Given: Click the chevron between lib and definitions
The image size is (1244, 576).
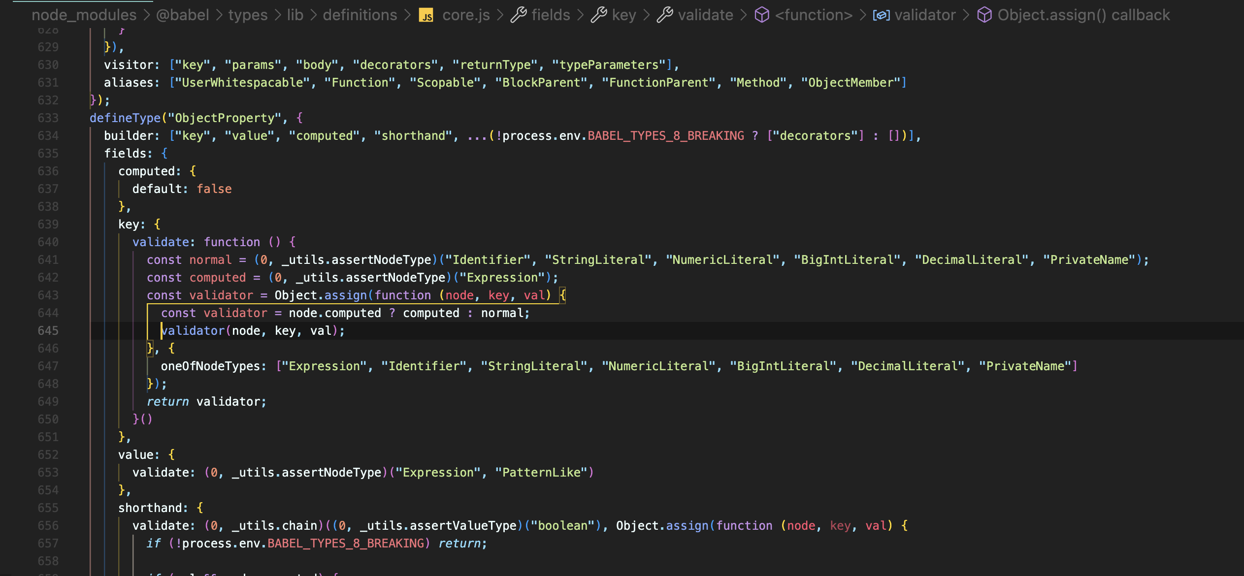Looking at the screenshot, I should click(313, 15).
